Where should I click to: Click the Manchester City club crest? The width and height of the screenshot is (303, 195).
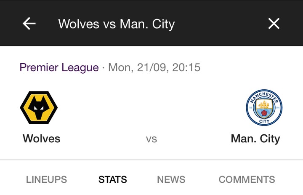pyautogui.click(x=264, y=107)
